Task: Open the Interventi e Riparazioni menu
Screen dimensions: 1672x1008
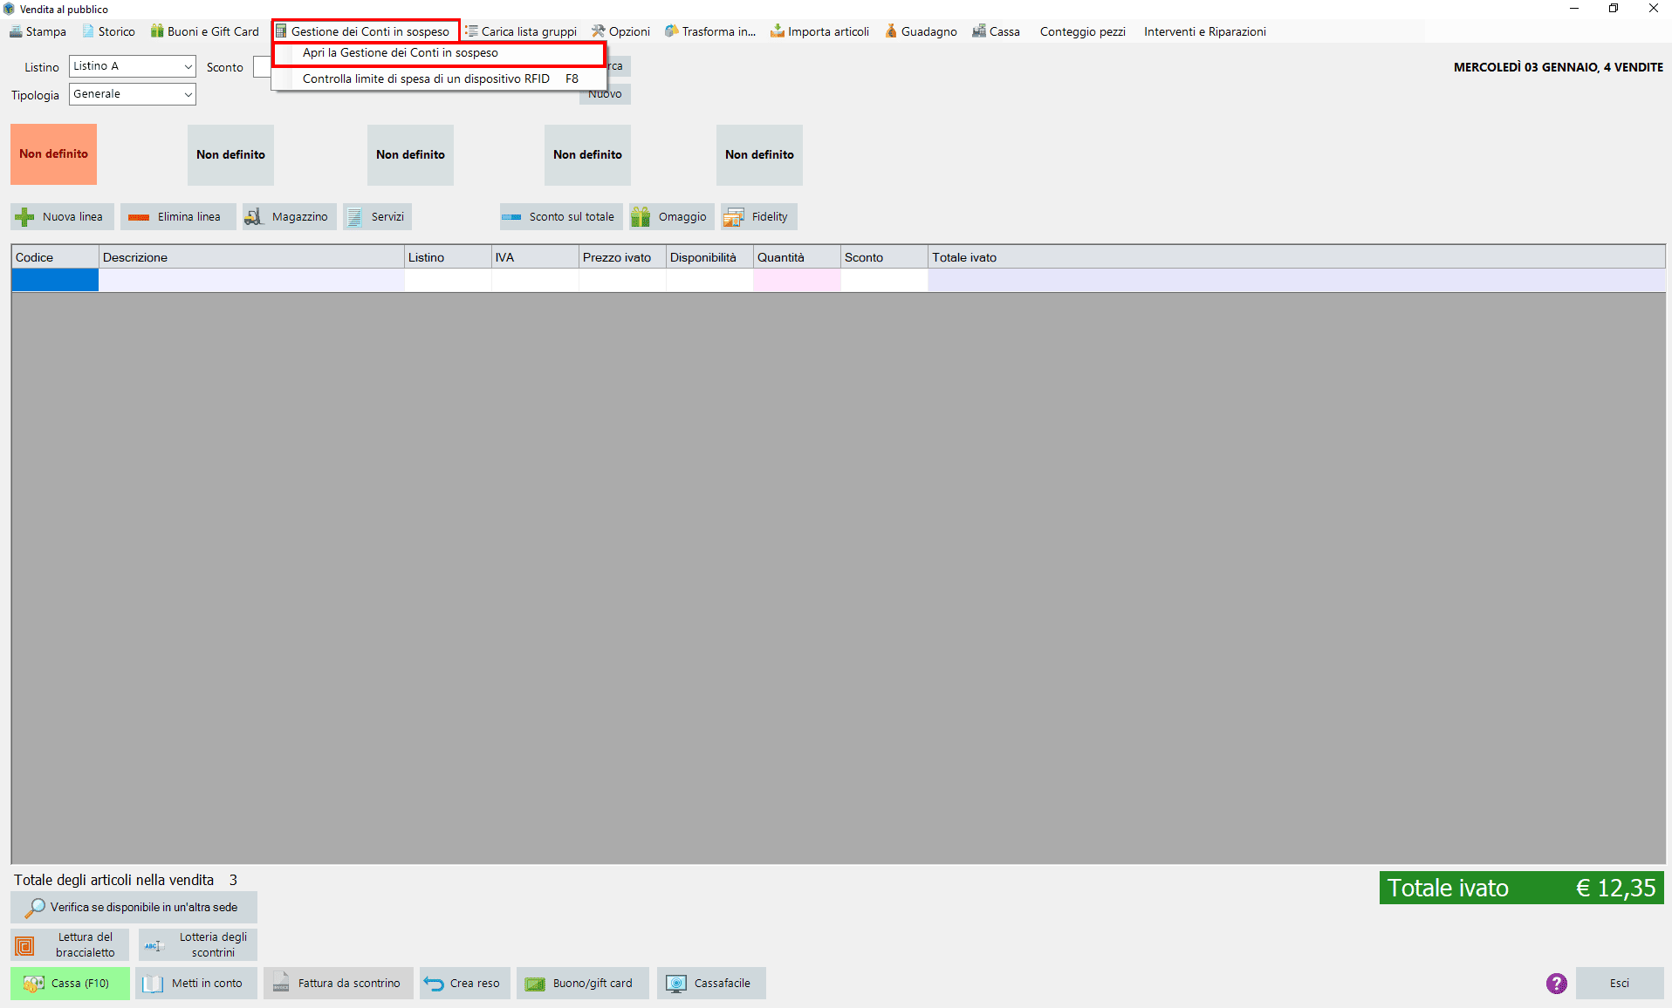Action: (1204, 31)
